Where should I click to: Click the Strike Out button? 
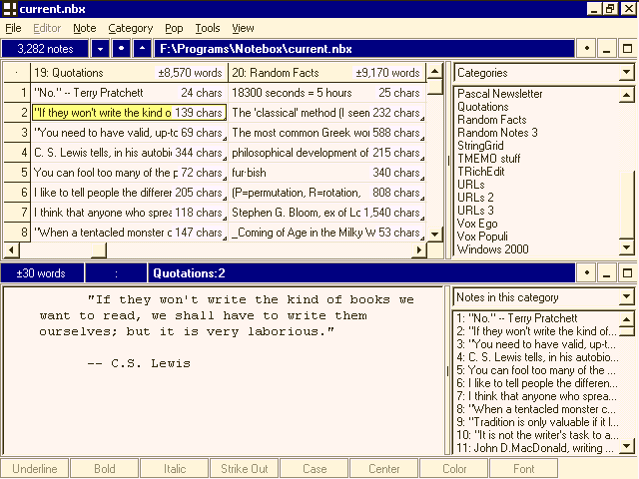[x=244, y=469]
